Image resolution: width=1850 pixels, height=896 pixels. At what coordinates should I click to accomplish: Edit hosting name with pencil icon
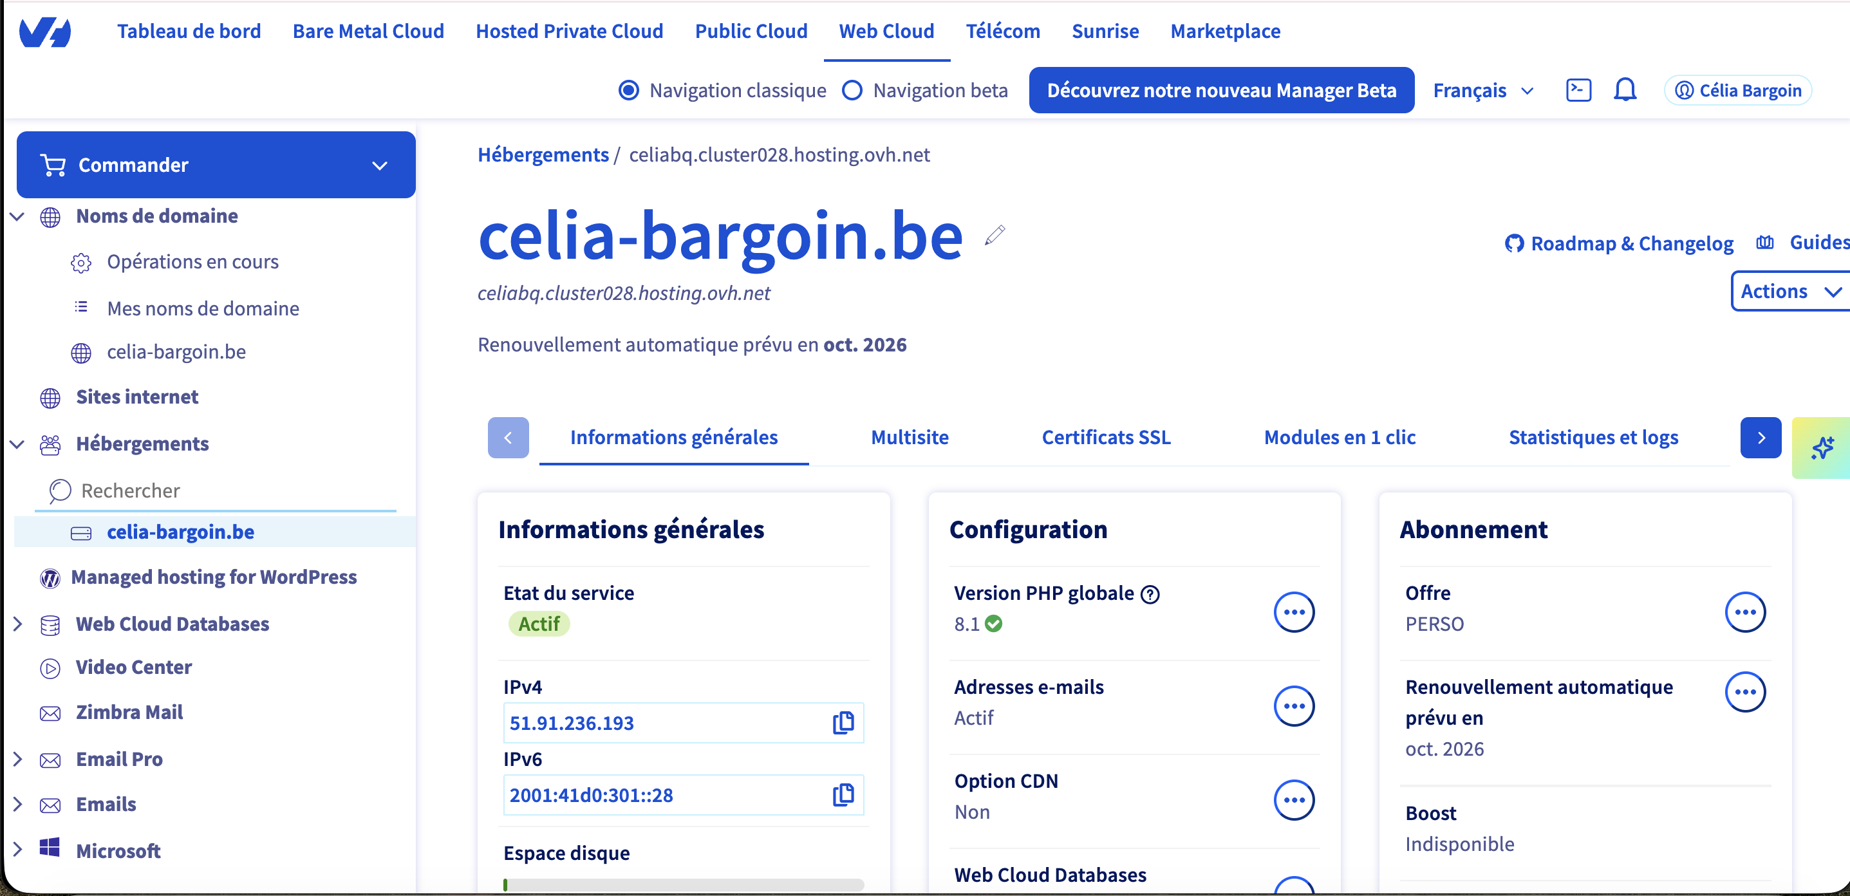(994, 236)
